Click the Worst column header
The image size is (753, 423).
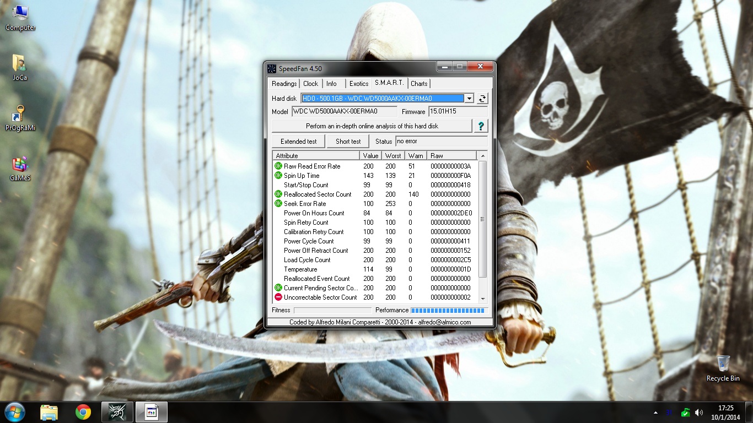pyautogui.click(x=394, y=156)
